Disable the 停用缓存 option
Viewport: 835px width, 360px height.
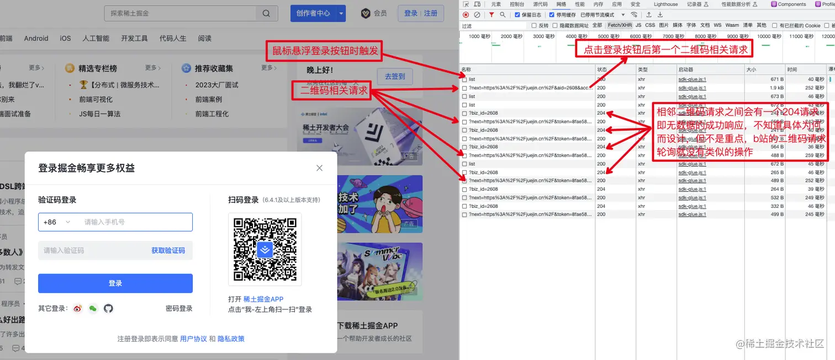[x=551, y=14]
